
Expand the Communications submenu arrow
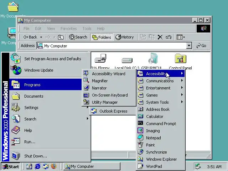pos(182,81)
